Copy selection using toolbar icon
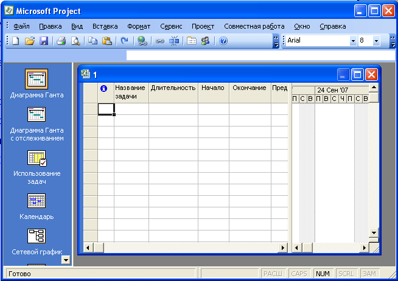 point(93,41)
